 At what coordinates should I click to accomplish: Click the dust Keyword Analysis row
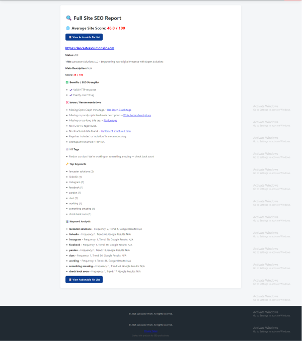[x=98, y=255]
